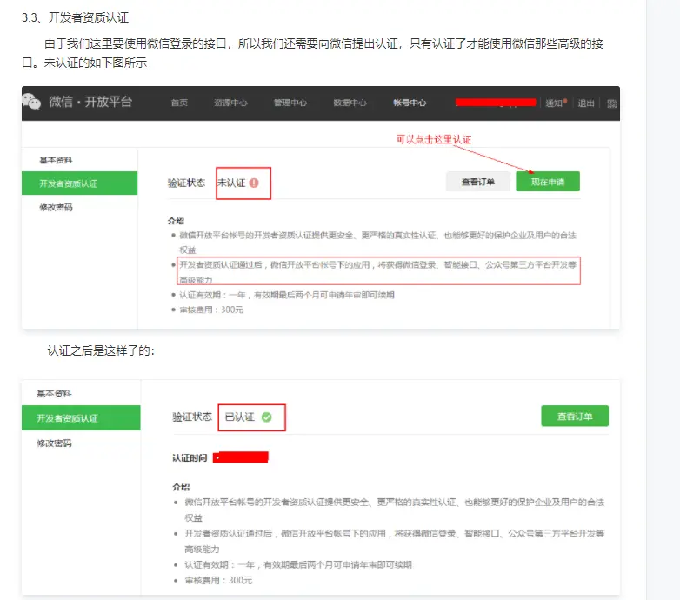
Task: Open 通知 notifications in the header
Action: (x=554, y=103)
